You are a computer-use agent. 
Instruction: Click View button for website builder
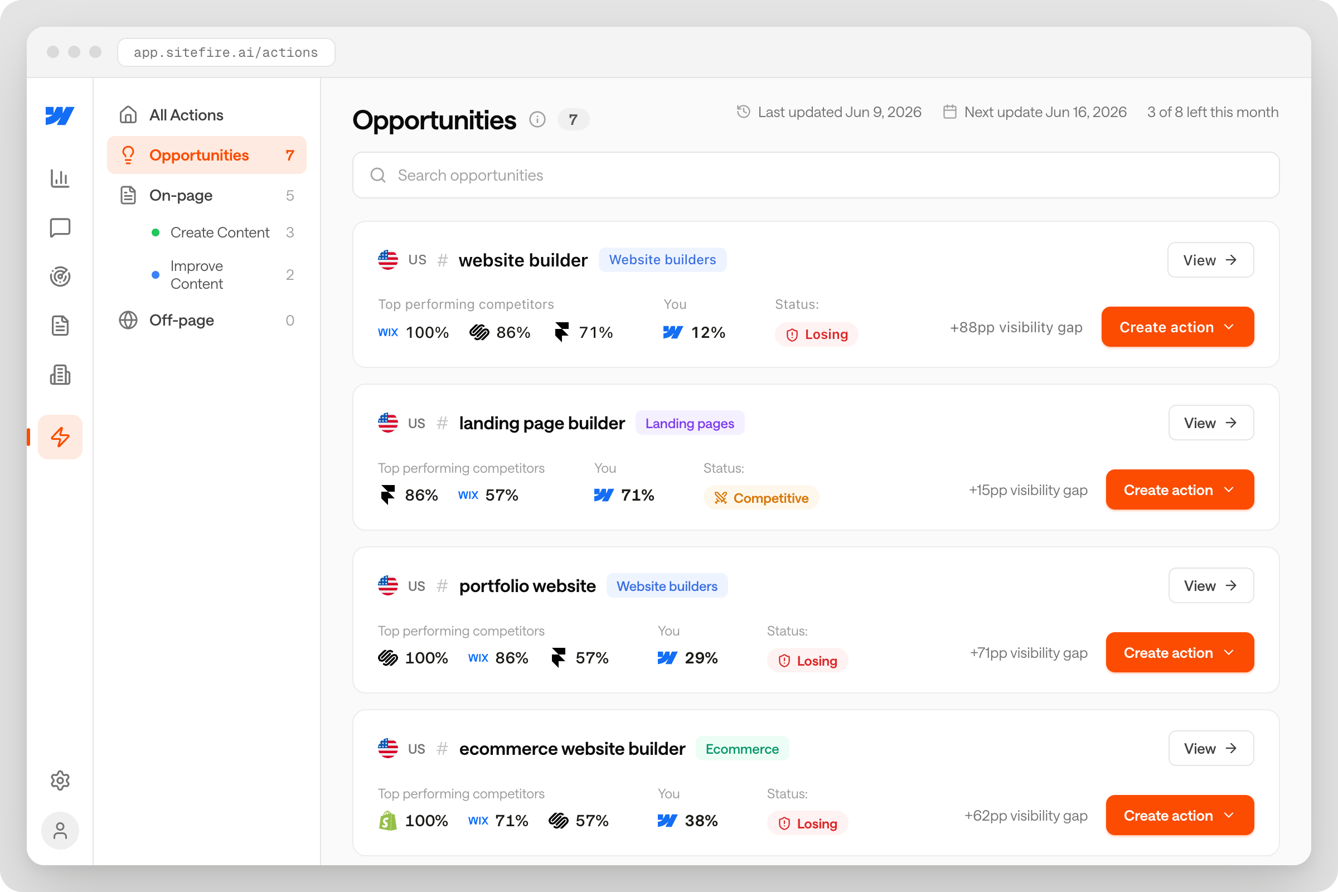pyautogui.click(x=1210, y=260)
